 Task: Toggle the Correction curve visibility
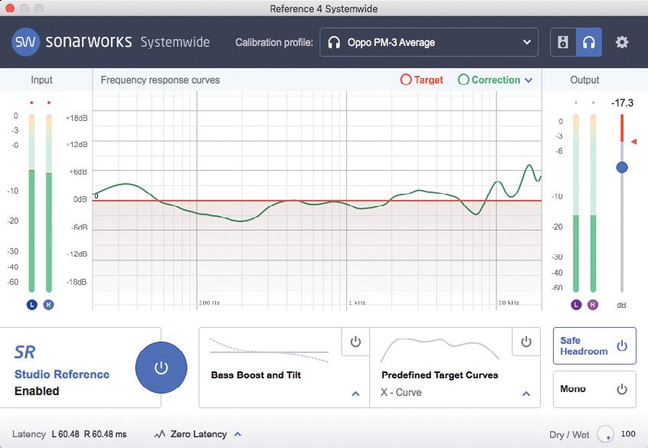click(x=489, y=80)
